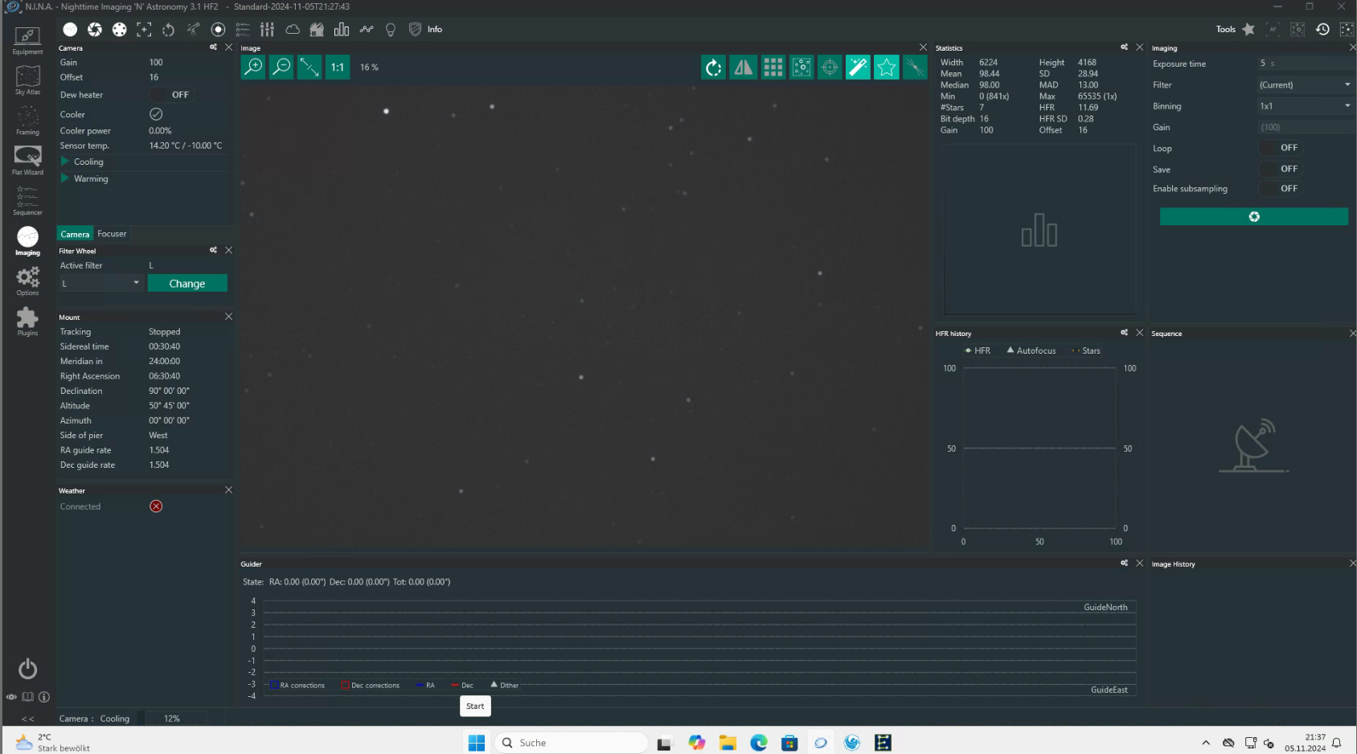Screen dimensions: 1357x754
Task: Open the Imaging Filter (Current) dropdown
Action: tap(1306, 84)
